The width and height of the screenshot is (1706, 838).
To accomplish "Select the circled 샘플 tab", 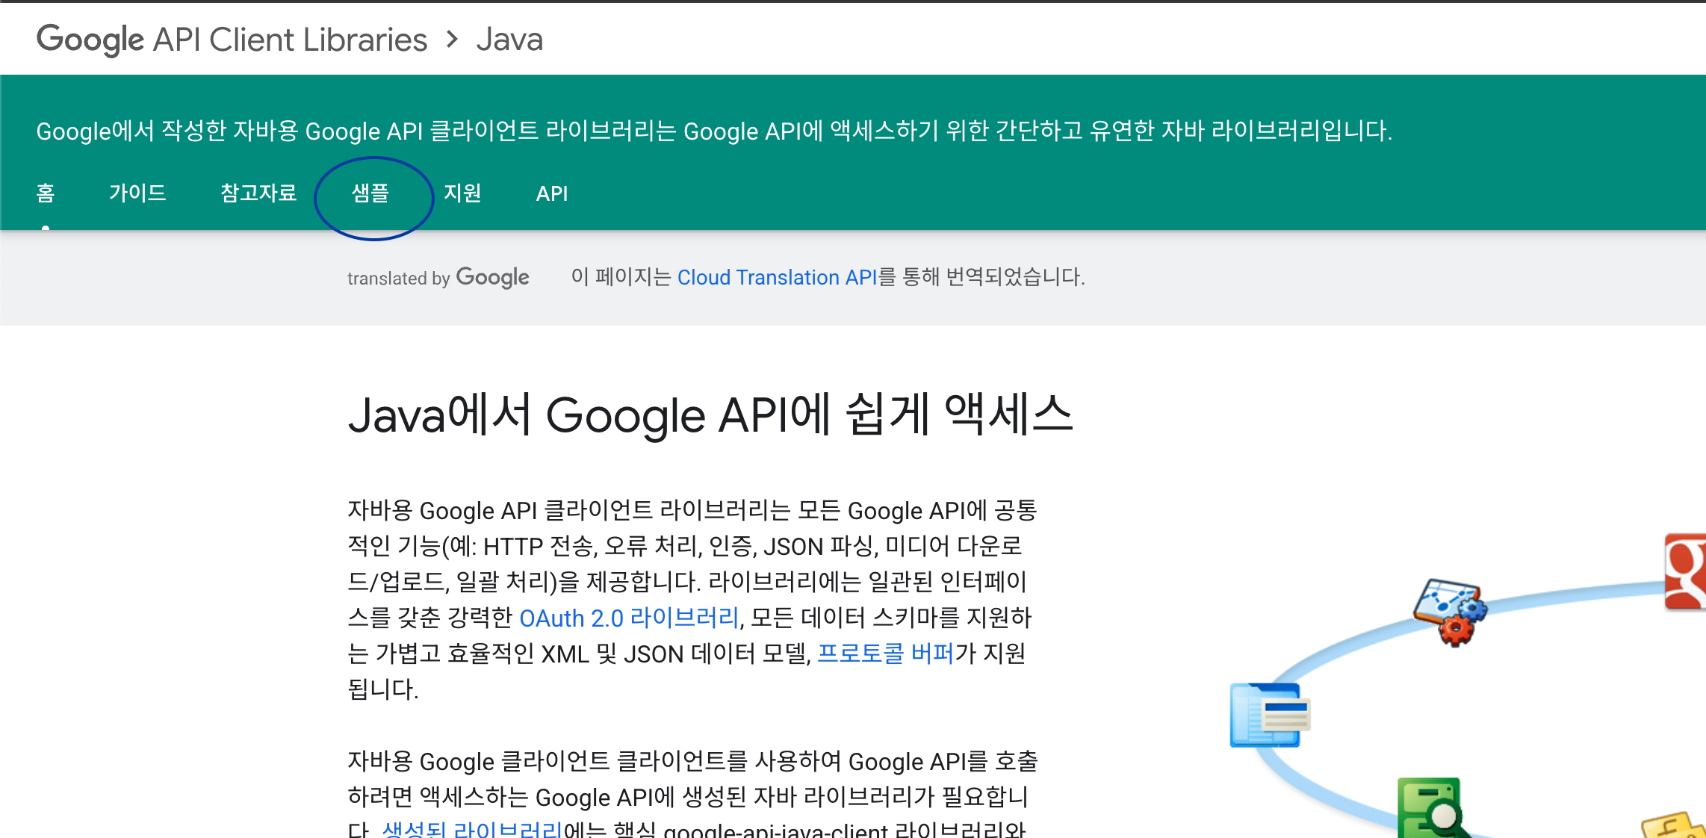I will click(x=370, y=193).
